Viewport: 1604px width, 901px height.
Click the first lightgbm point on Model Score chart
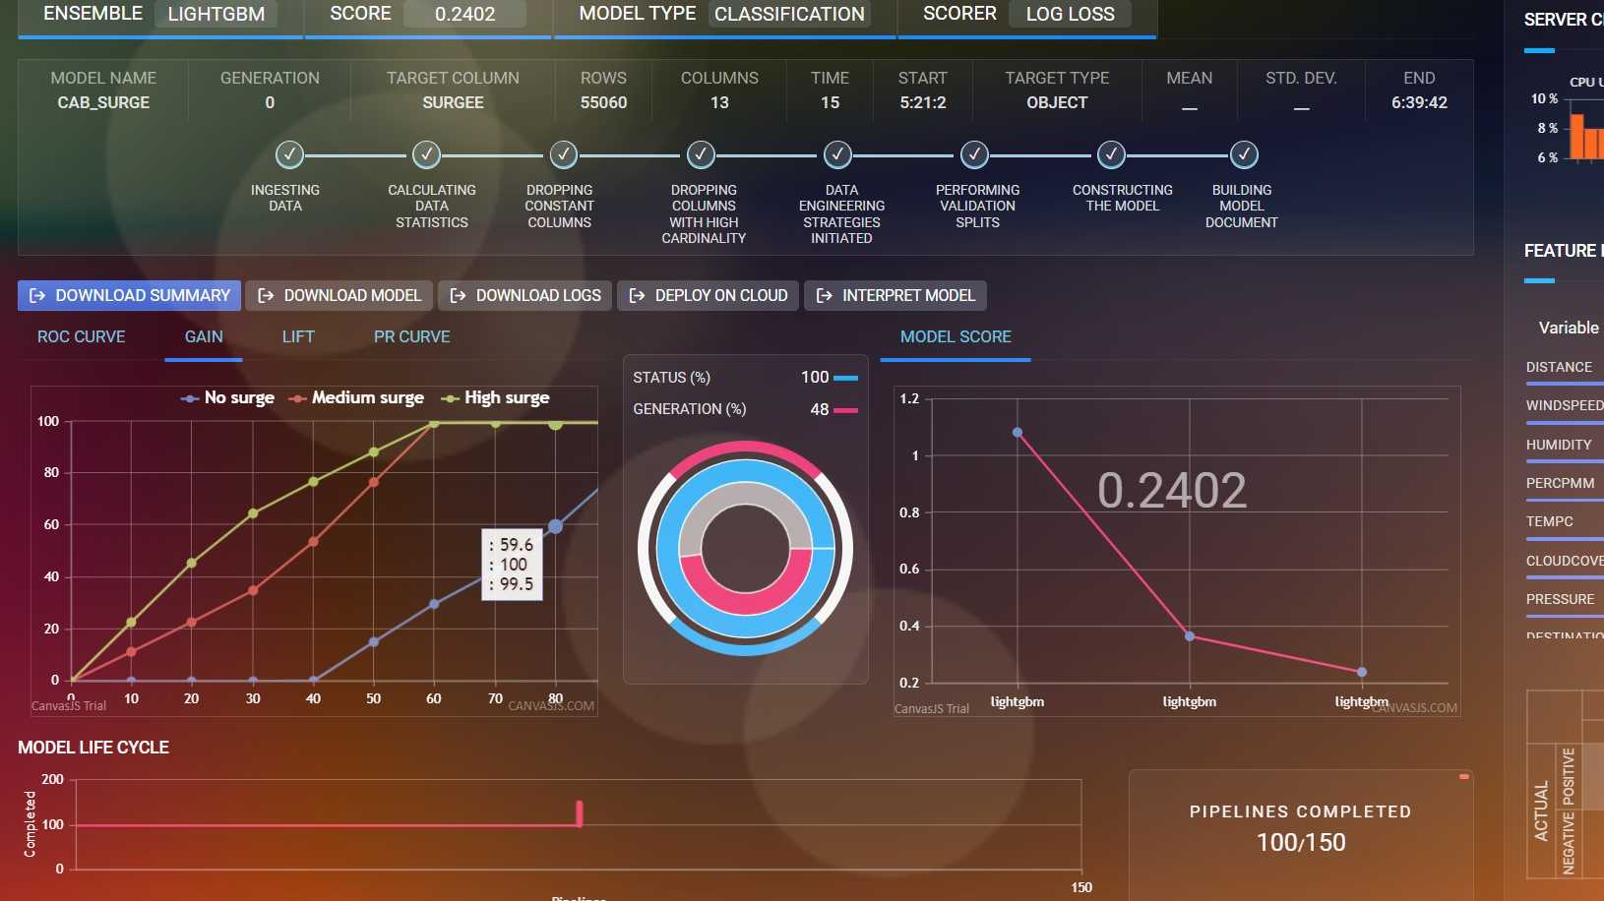pos(1018,433)
